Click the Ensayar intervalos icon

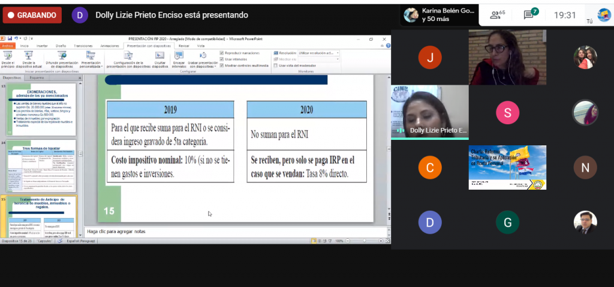179,58
